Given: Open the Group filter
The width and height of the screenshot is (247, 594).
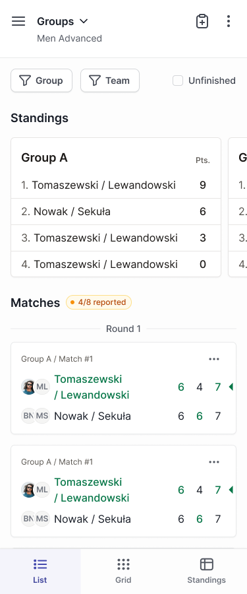Looking at the screenshot, I should [x=41, y=81].
